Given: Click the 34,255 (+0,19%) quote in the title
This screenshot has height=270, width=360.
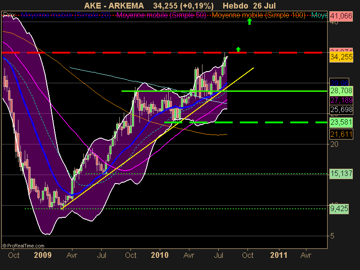Looking at the screenshot, I should pyautogui.click(x=183, y=5).
